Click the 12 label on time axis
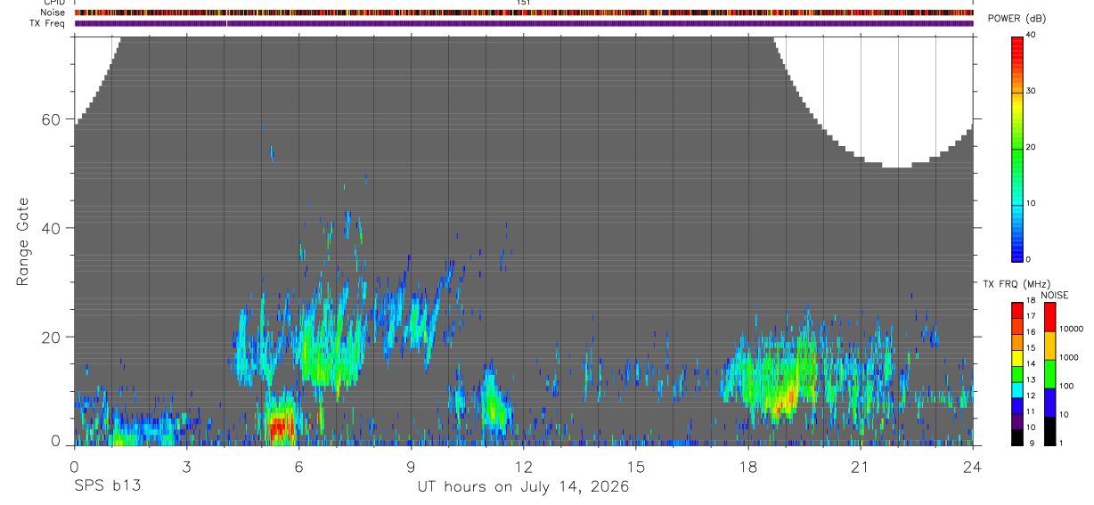The image size is (1094, 505). coord(524,467)
